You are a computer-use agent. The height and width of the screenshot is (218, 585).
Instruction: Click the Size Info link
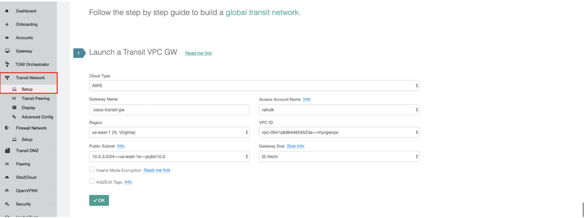click(x=295, y=146)
